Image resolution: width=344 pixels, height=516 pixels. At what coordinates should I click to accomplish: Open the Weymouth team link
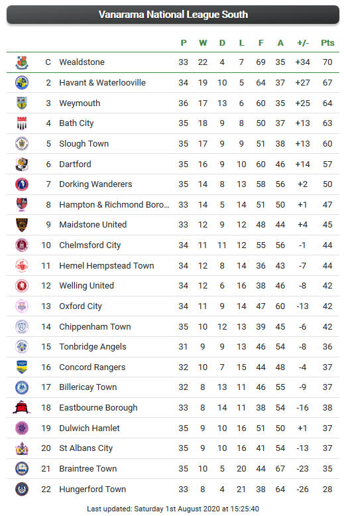(x=80, y=103)
